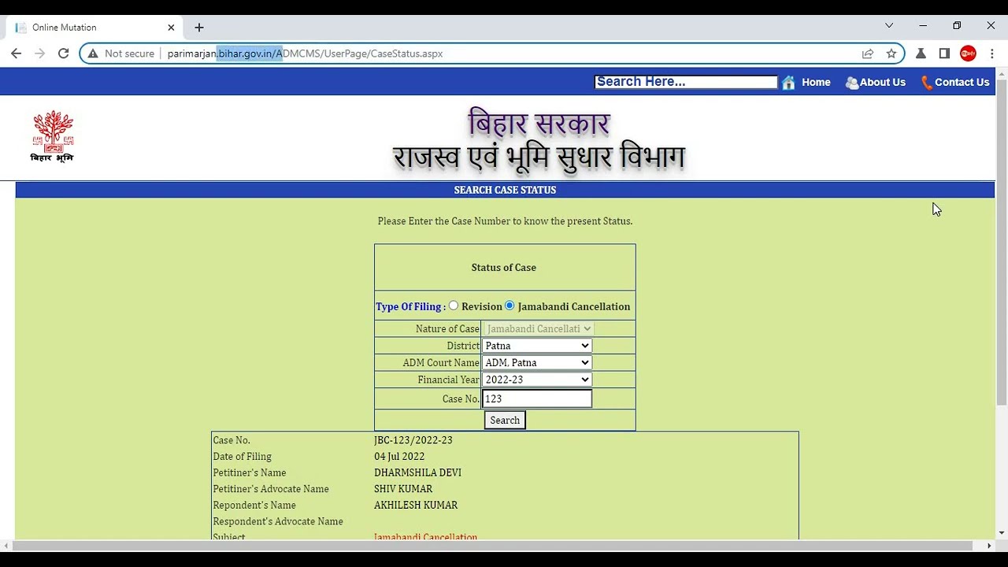Open the Financial Year dropdown
Screen dimensions: 1008x567
click(x=536, y=380)
